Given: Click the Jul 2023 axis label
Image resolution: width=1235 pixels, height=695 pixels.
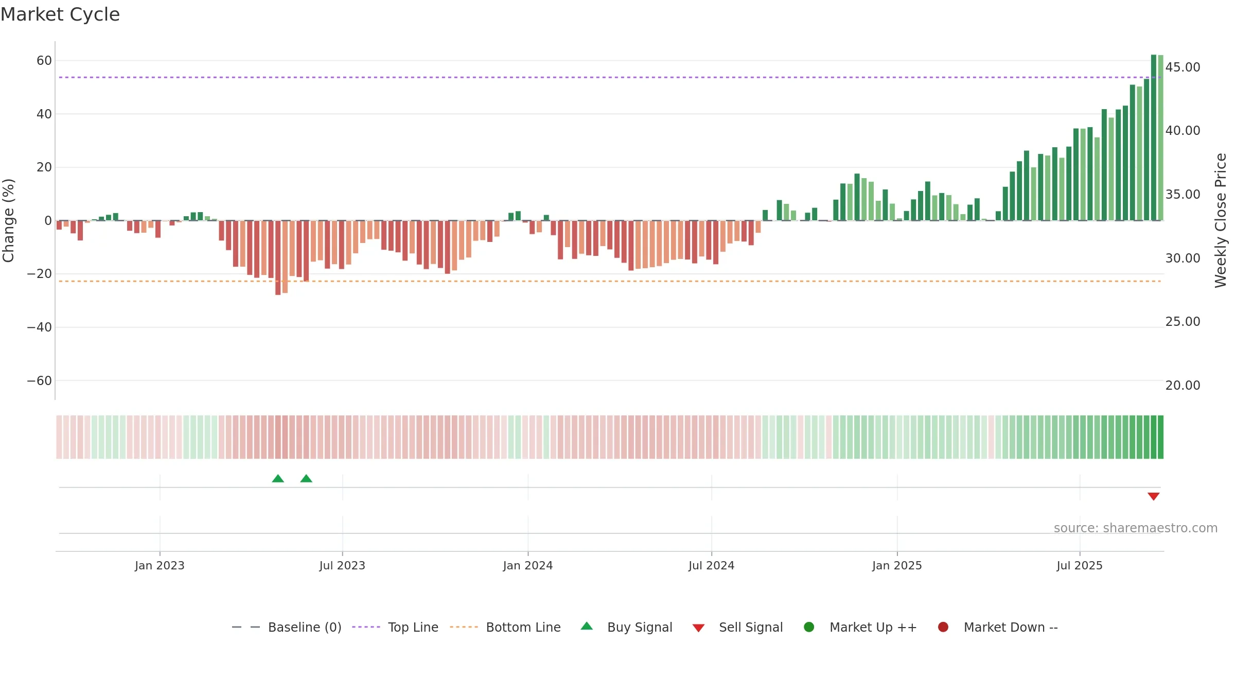Looking at the screenshot, I should coord(342,565).
